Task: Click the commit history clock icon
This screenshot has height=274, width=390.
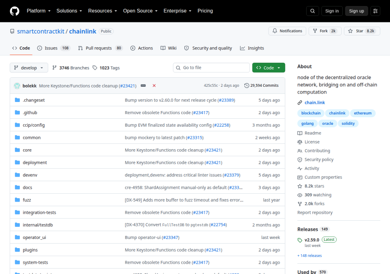Action: pos(246,86)
